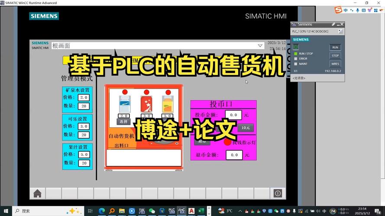Open WeChat from taskbar
The image size is (385, 216).
(152, 211)
